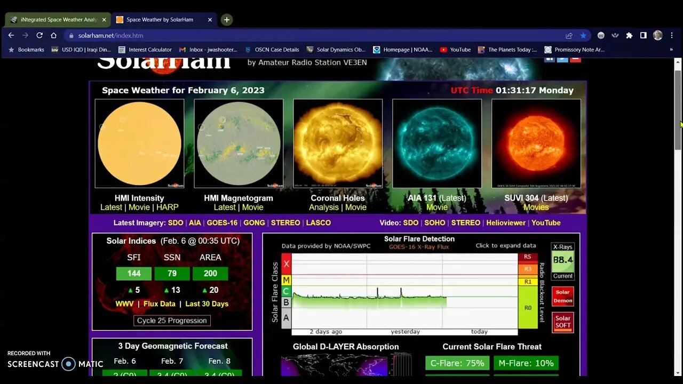The height and width of the screenshot is (384, 683).
Task: Click the browser forward arrow
Action: (x=25, y=35)
